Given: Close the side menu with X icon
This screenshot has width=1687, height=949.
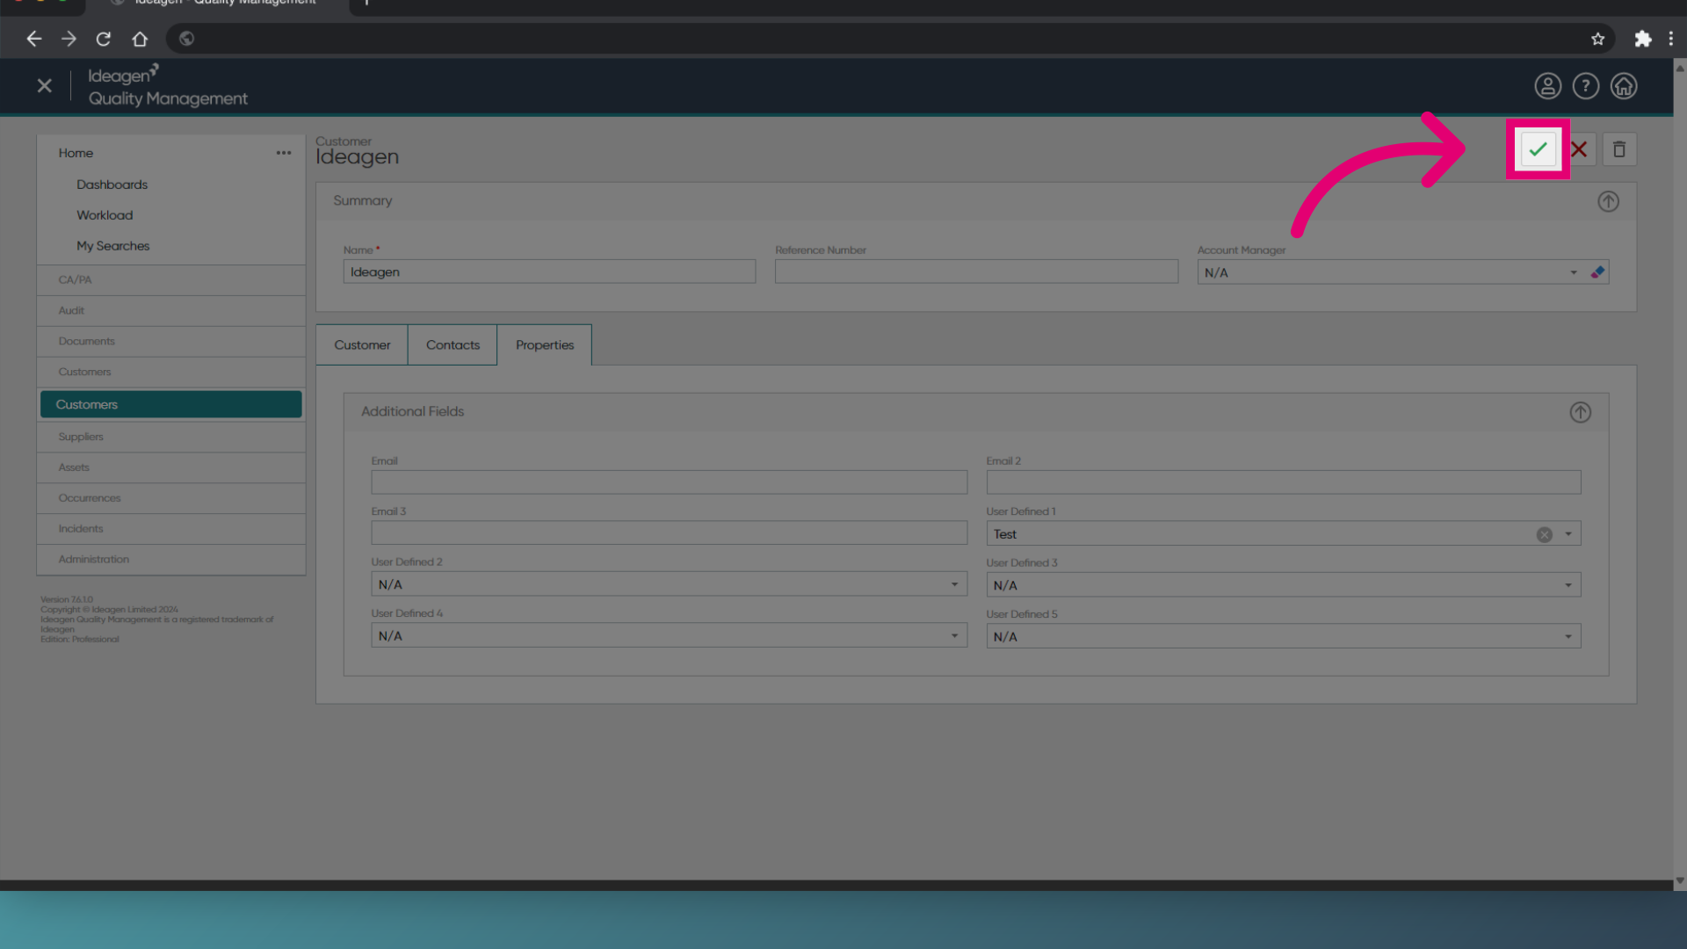Looking at the screenshot, I should (45, 86).
